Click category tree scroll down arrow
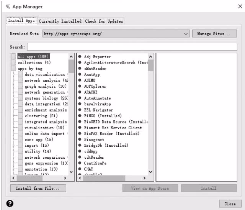This screenshot has width=245, height=210. tap(71, 172)
